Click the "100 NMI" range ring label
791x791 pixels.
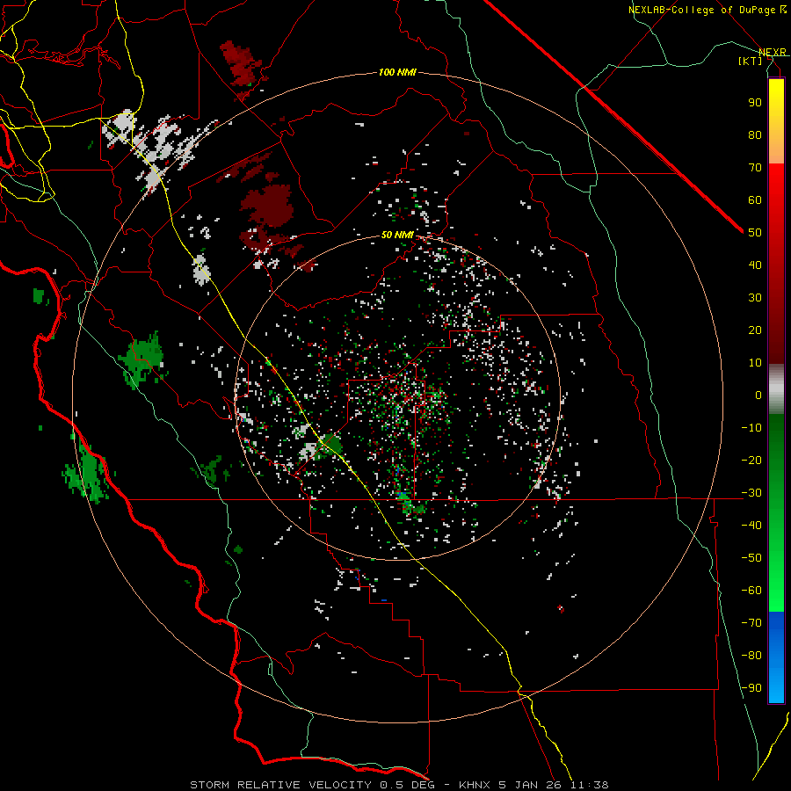tap(397, 73)
